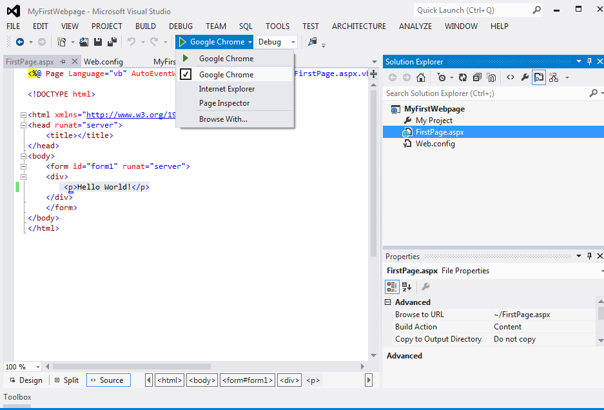Click the wrench Properties icon in Solution Explorer
This screenshot has height=410, width=604.
525,77
